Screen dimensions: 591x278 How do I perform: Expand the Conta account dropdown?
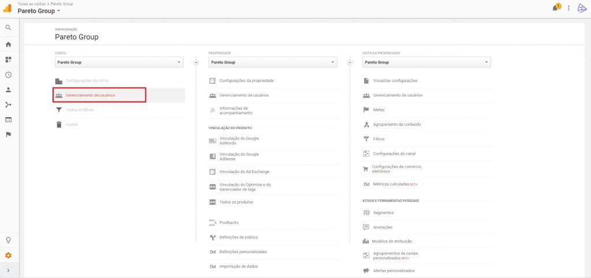[119, 62]
